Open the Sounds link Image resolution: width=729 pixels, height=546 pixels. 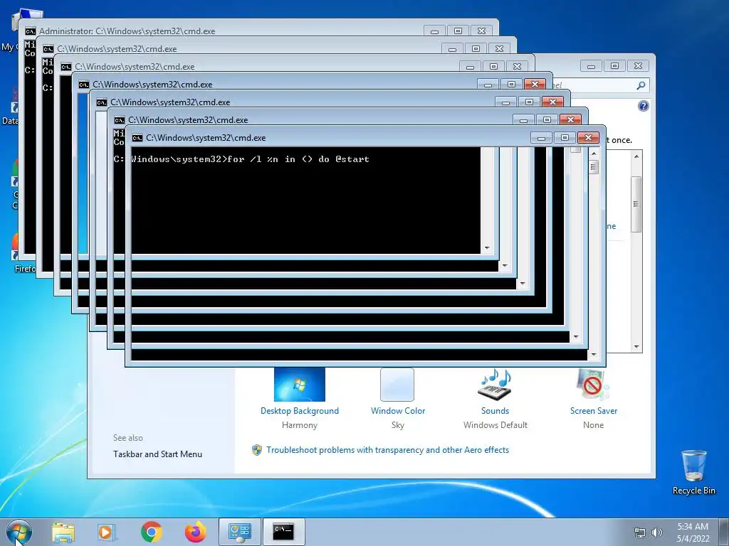pos(495,411)
